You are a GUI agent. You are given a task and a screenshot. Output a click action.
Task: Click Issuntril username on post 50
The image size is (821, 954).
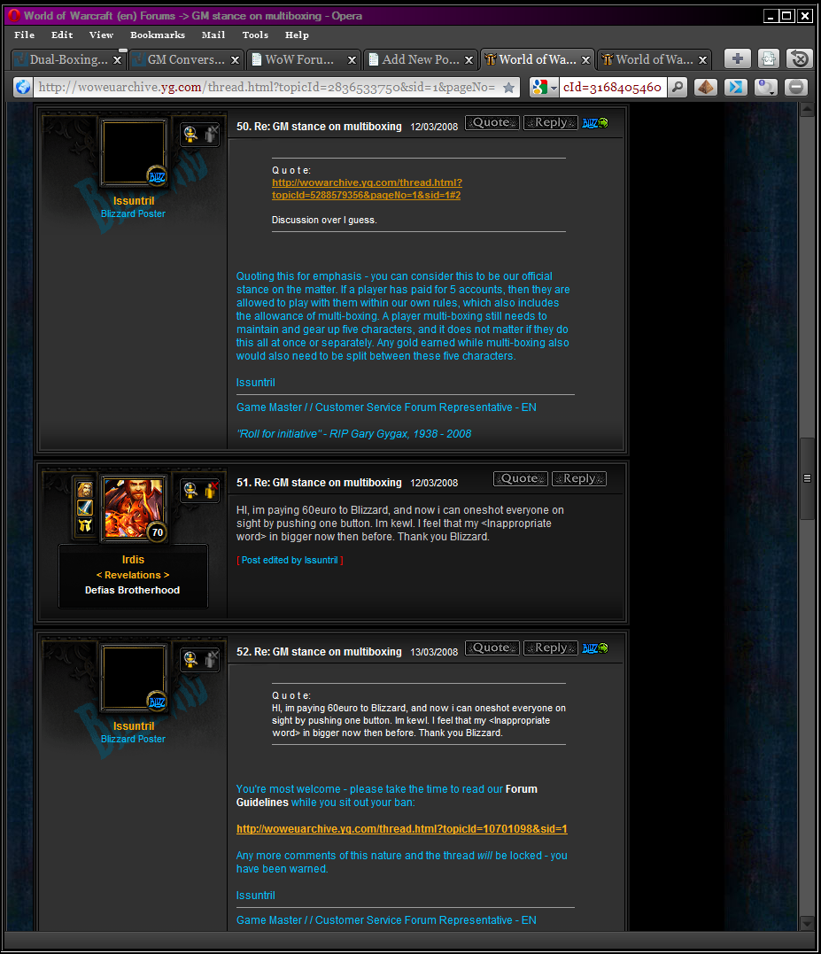(x=133, y=201)
